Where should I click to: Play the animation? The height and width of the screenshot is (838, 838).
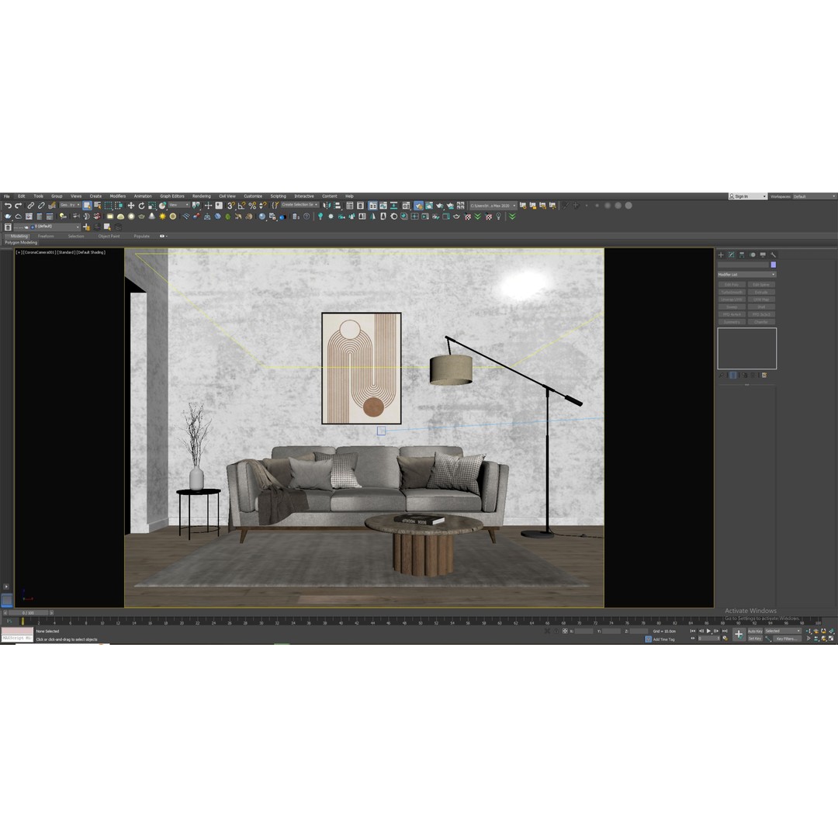pyautogui.click(x=708, y=631)
